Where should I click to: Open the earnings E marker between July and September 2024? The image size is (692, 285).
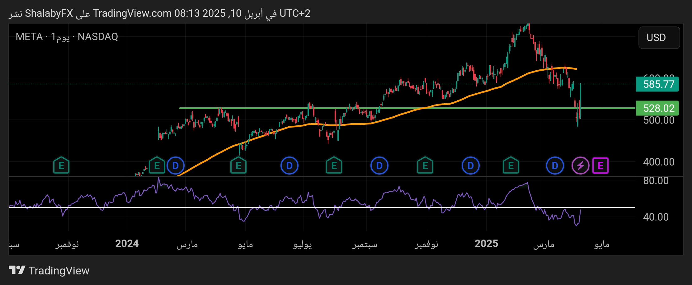tap(334, 166)
